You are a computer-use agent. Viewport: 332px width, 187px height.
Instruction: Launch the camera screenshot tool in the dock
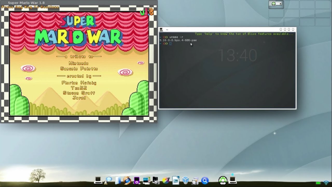pyautogui.click(x=156, y=181)
